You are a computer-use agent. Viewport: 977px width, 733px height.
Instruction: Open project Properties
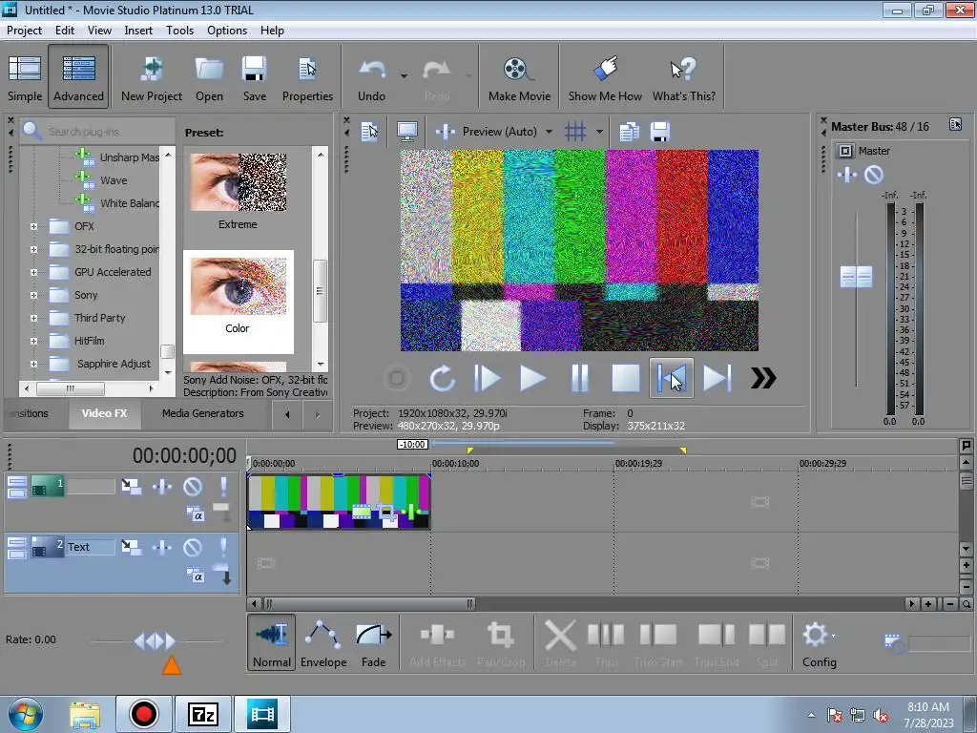[307, 78]
